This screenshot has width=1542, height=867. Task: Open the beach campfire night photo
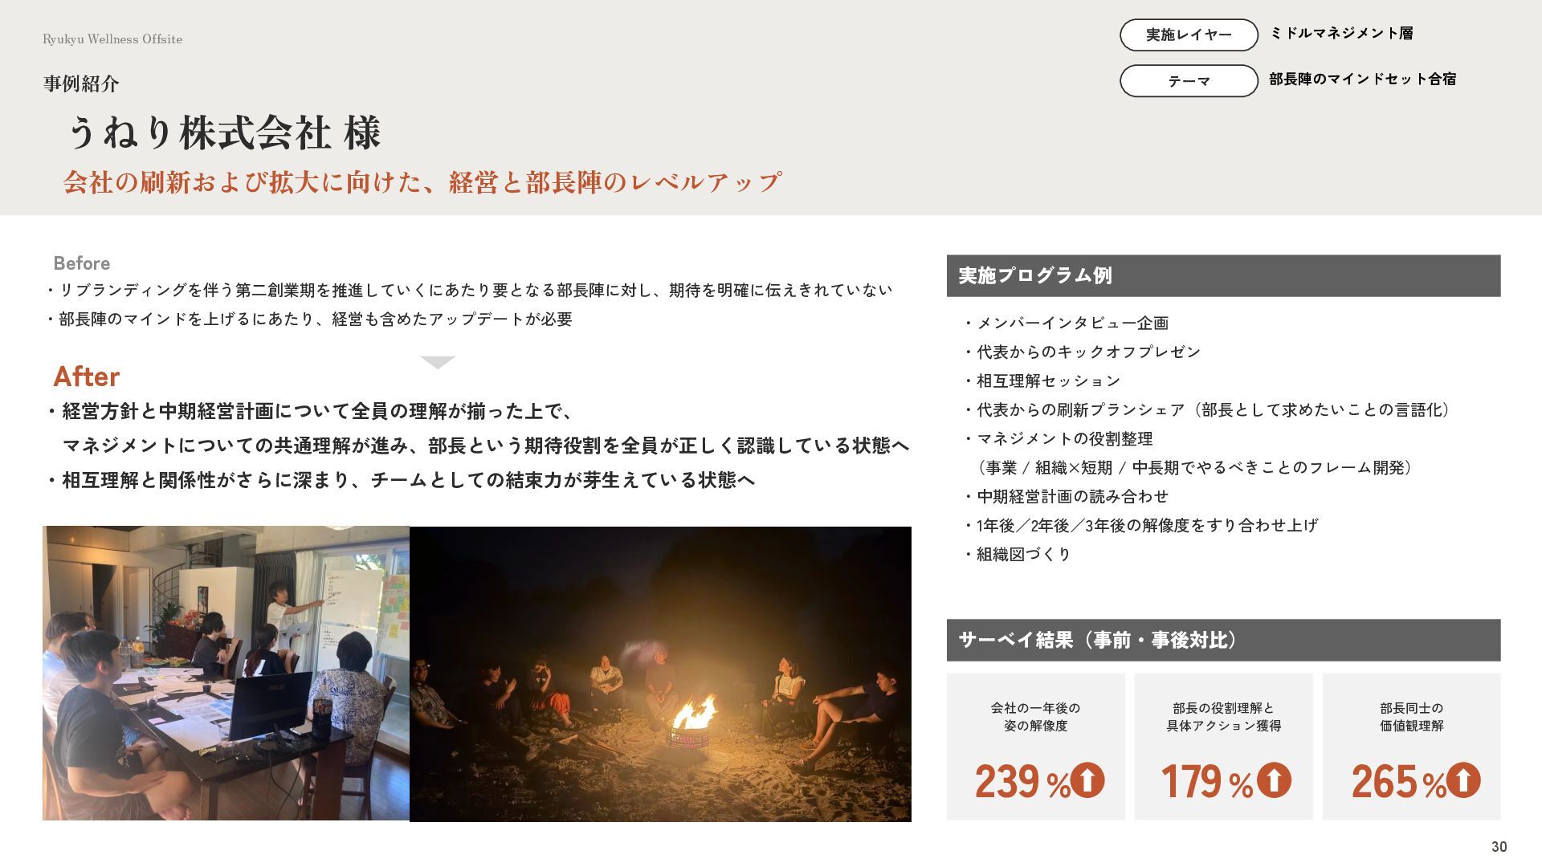click(x=660, y=674)
